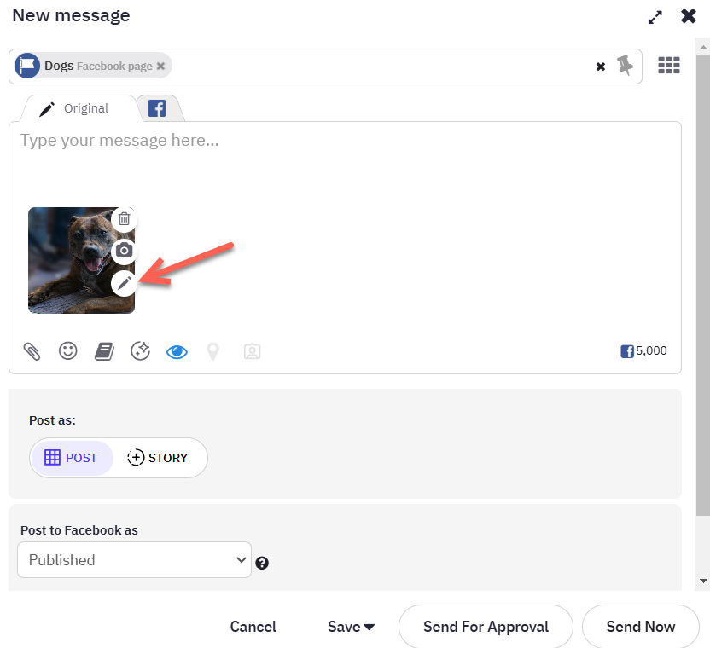Expand the message window to full size

[x=655, y=17]
